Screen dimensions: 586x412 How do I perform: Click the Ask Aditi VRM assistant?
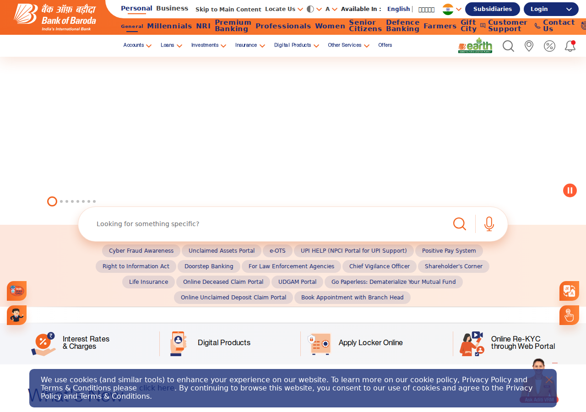(x=539, y=381)
